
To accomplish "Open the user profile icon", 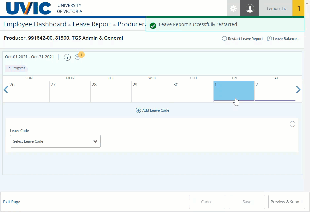I will pyautogui.click(x=250, y=9).
